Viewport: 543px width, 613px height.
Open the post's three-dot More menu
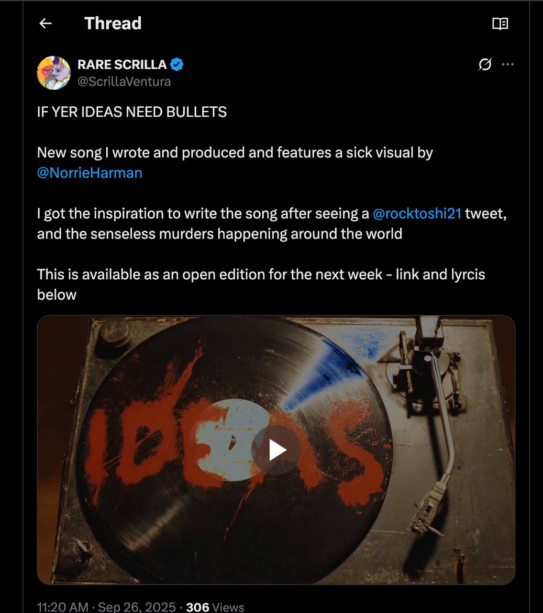pos(508,64)
